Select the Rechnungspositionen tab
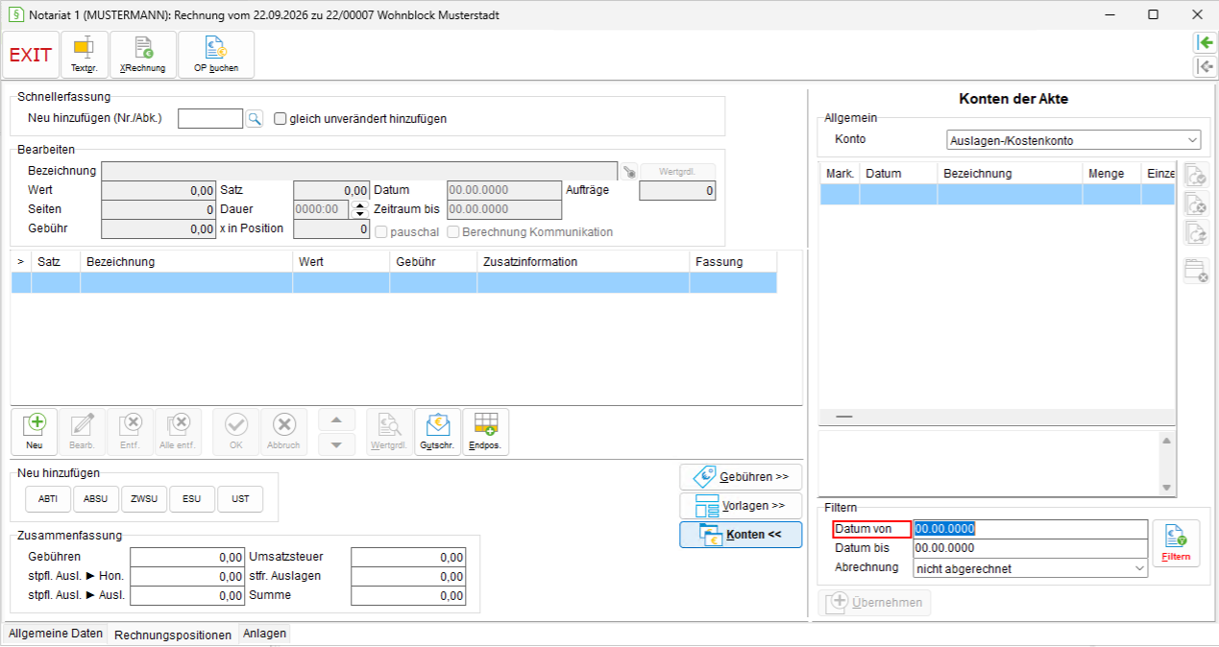Viewport: 1219px width, 647px height. (172, 635)
